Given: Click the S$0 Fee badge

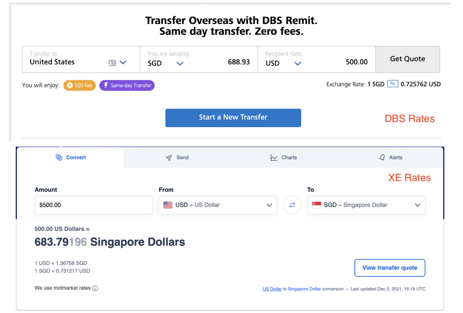Looking at the screenshot, I should click(x=80, y=85).
